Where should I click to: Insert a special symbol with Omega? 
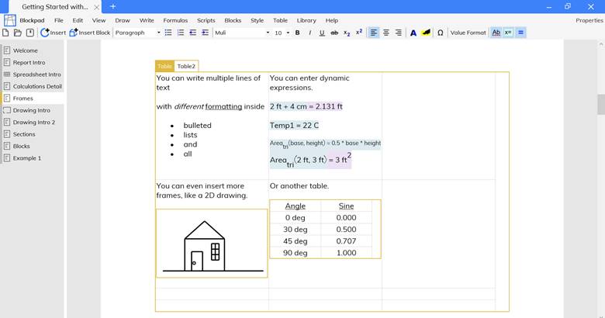[x=441, y=33]
